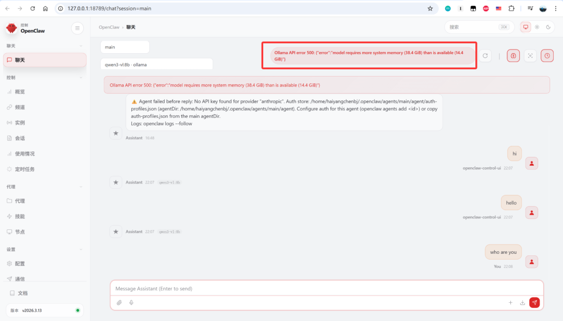Attach a file with the paperclip icon
563x321 pixels.
(x=119, y=303)
